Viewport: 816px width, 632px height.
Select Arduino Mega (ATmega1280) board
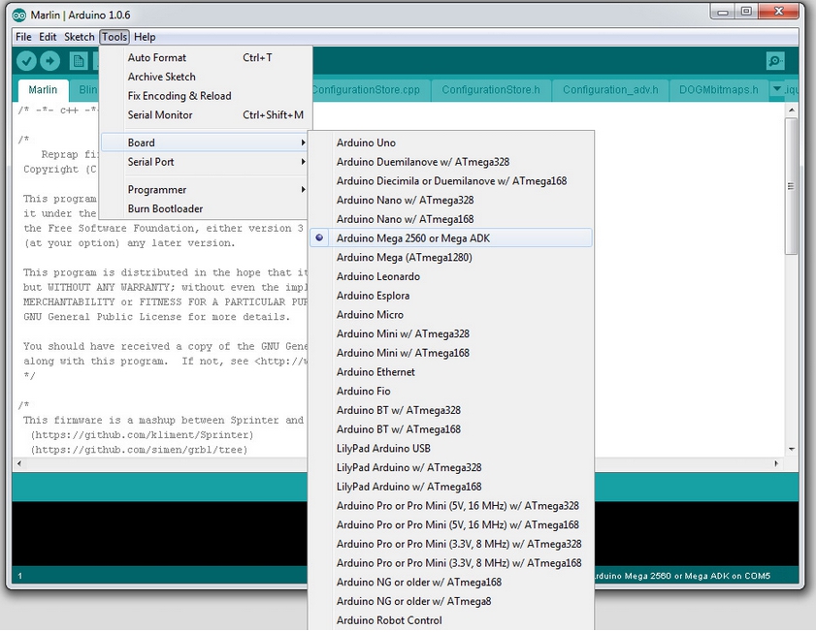point(450,257)
